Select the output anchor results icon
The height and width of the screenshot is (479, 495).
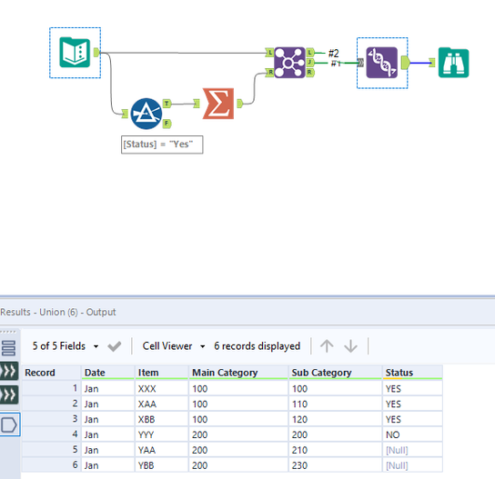tap(9, 424)
